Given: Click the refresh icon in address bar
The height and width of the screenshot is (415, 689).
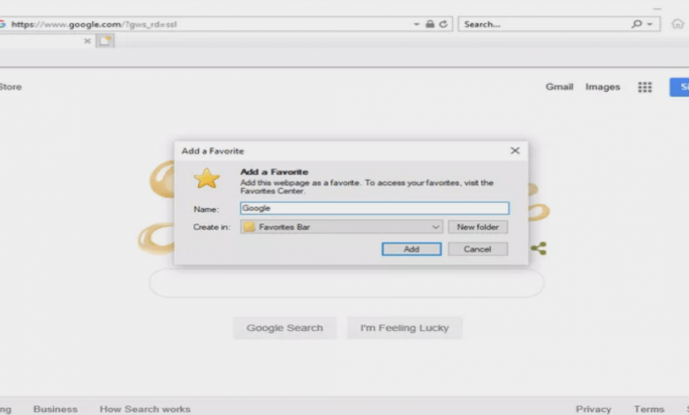Looking at the screenshot, I should point(443,24).
